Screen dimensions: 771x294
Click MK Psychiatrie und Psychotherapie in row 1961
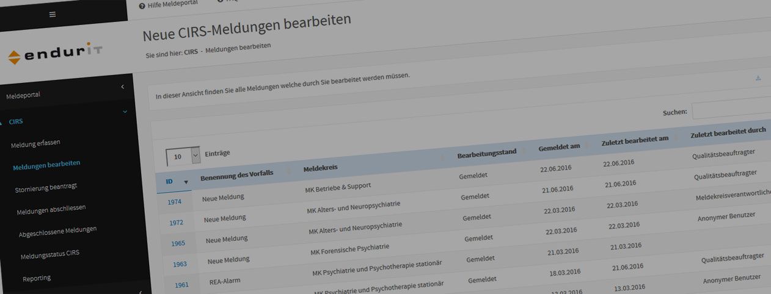coord(377,269)
